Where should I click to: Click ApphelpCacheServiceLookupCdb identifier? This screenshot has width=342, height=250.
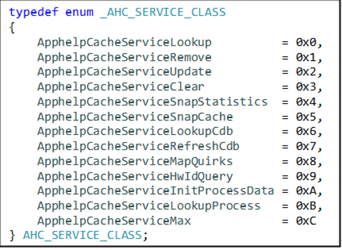coord(135,132)
